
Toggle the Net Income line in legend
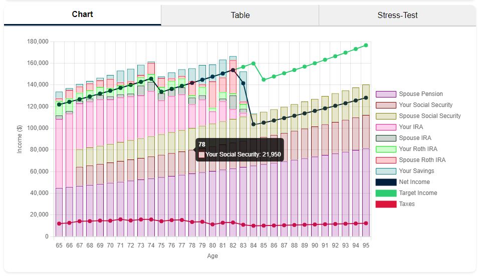[x=414, y=182]
